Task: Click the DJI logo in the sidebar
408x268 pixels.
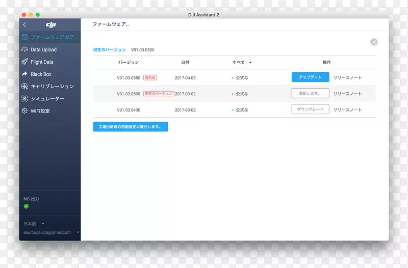Action: point(50,24)
